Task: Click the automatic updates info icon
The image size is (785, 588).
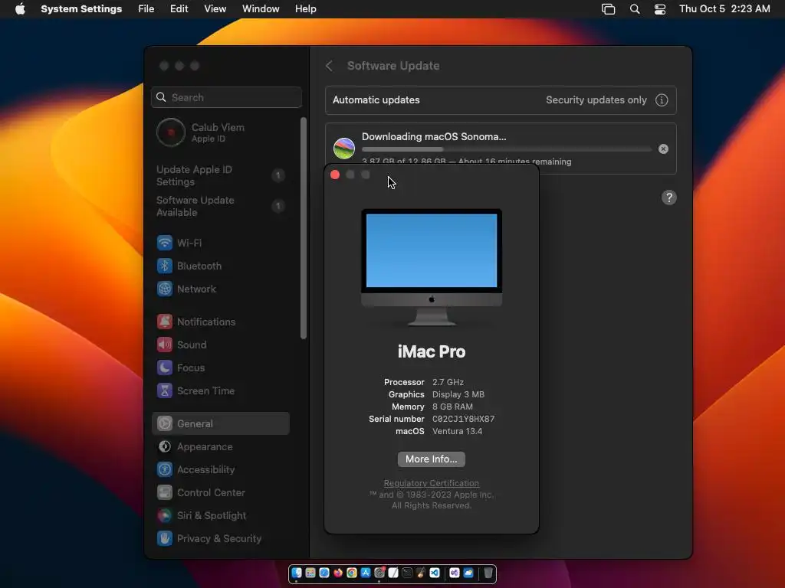Action: pyautogui.click(x=662, y=100)
